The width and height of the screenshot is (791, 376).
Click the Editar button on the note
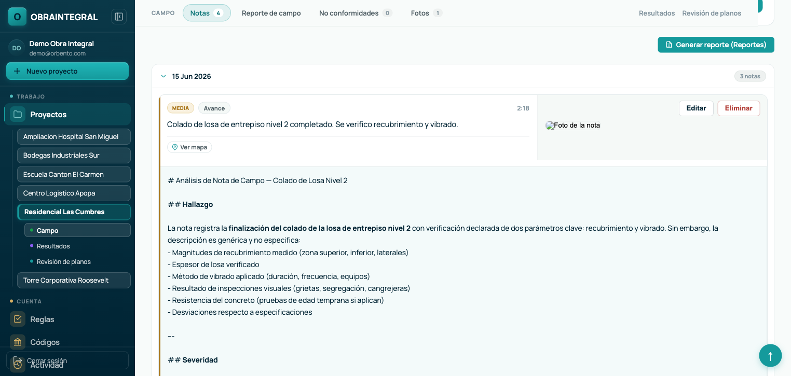pos(696,108)
